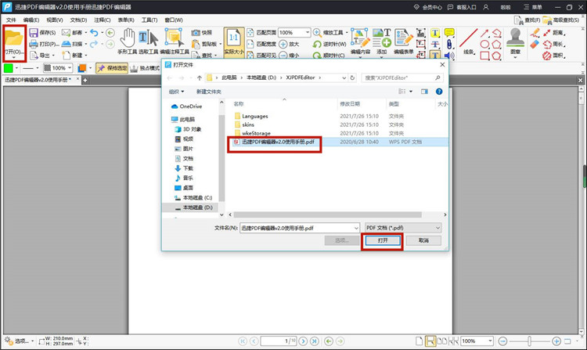Screen dimensions: 587x350
Task: Click the 取消 cancel button in dialog
Action: click(x=423, y=240)
